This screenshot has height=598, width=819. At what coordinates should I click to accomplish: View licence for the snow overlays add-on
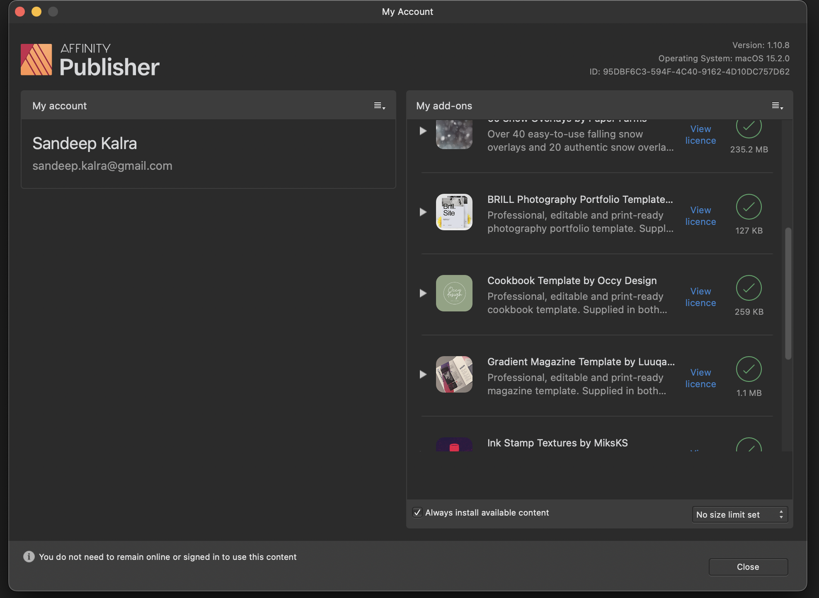pos(700,135)
